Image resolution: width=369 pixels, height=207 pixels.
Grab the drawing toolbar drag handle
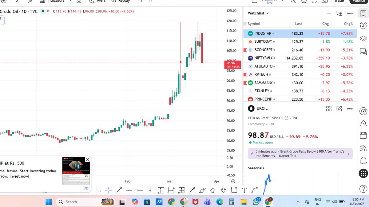(x=100, y=190)
